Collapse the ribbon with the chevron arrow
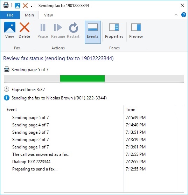Image resolution: width=188 pixels, height=195 pixels. coord(176,15)
